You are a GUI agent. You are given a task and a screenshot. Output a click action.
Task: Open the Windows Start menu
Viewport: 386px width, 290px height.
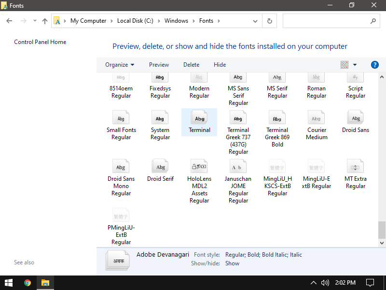[9, 283]
